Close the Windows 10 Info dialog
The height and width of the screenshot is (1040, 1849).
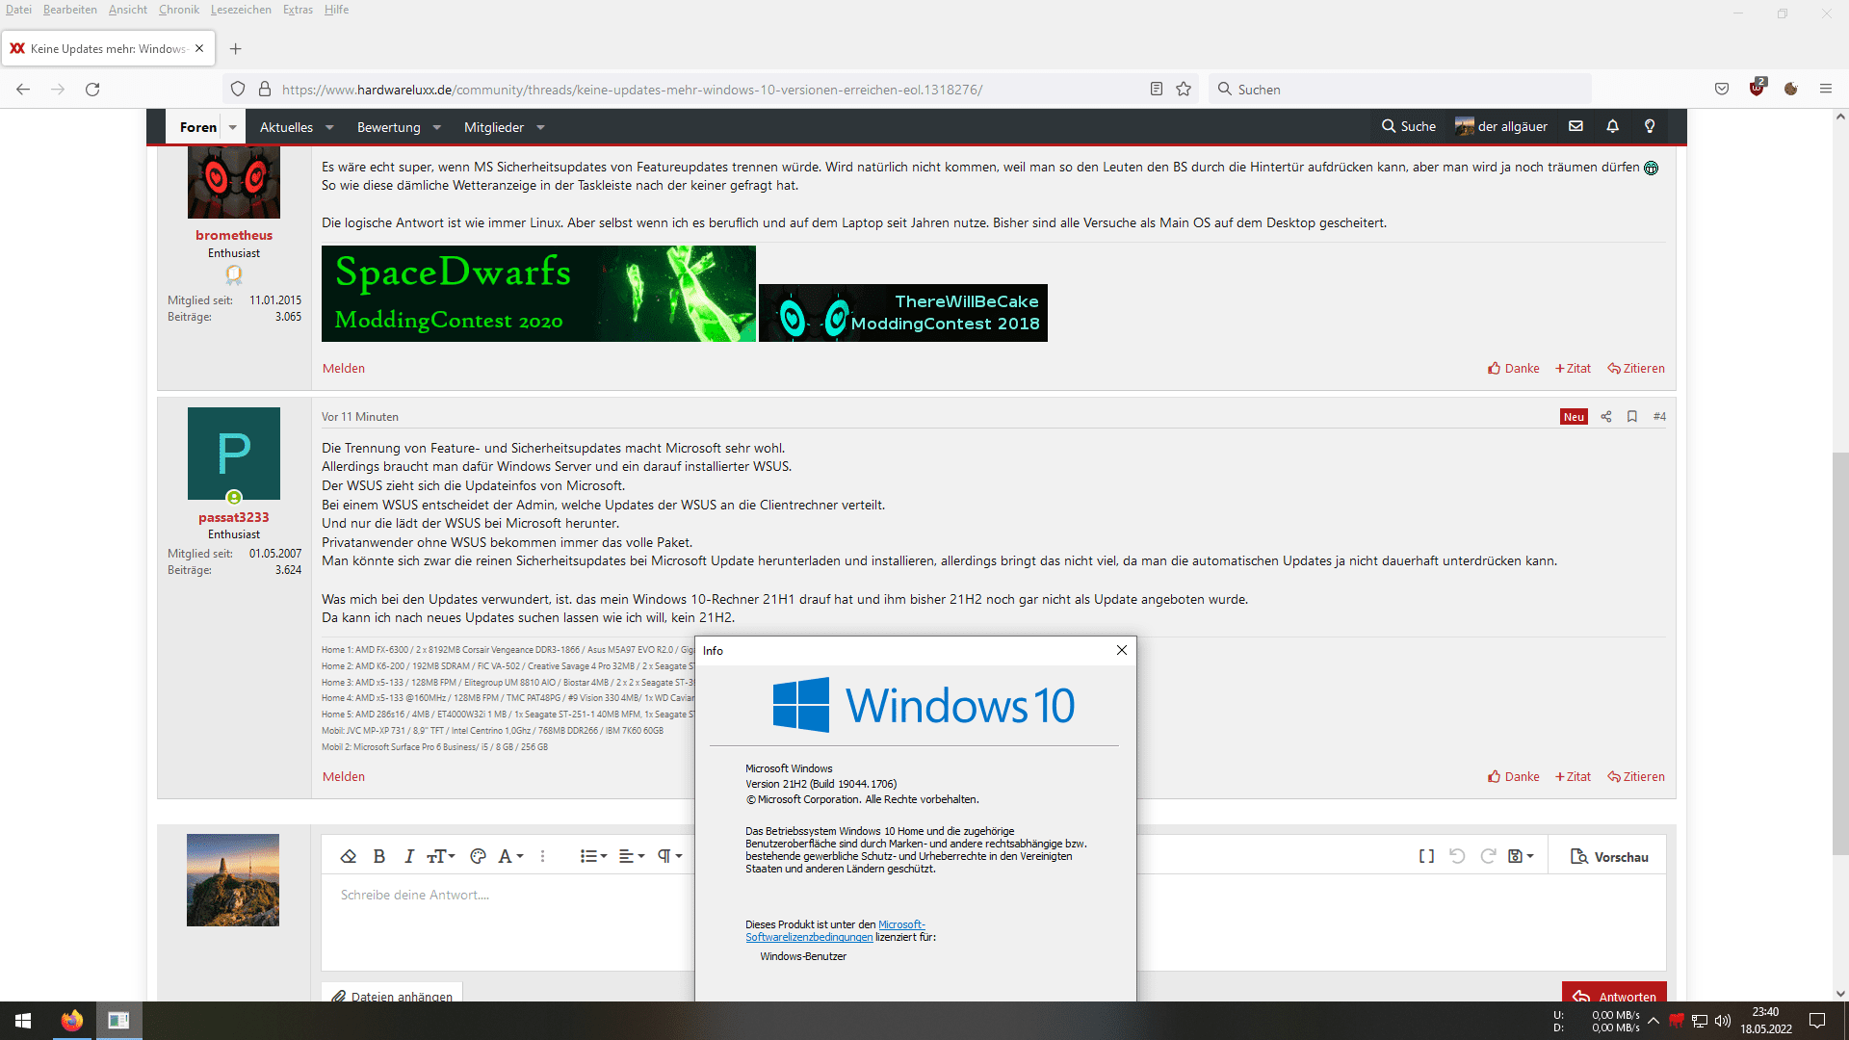tap(1121, 650)
